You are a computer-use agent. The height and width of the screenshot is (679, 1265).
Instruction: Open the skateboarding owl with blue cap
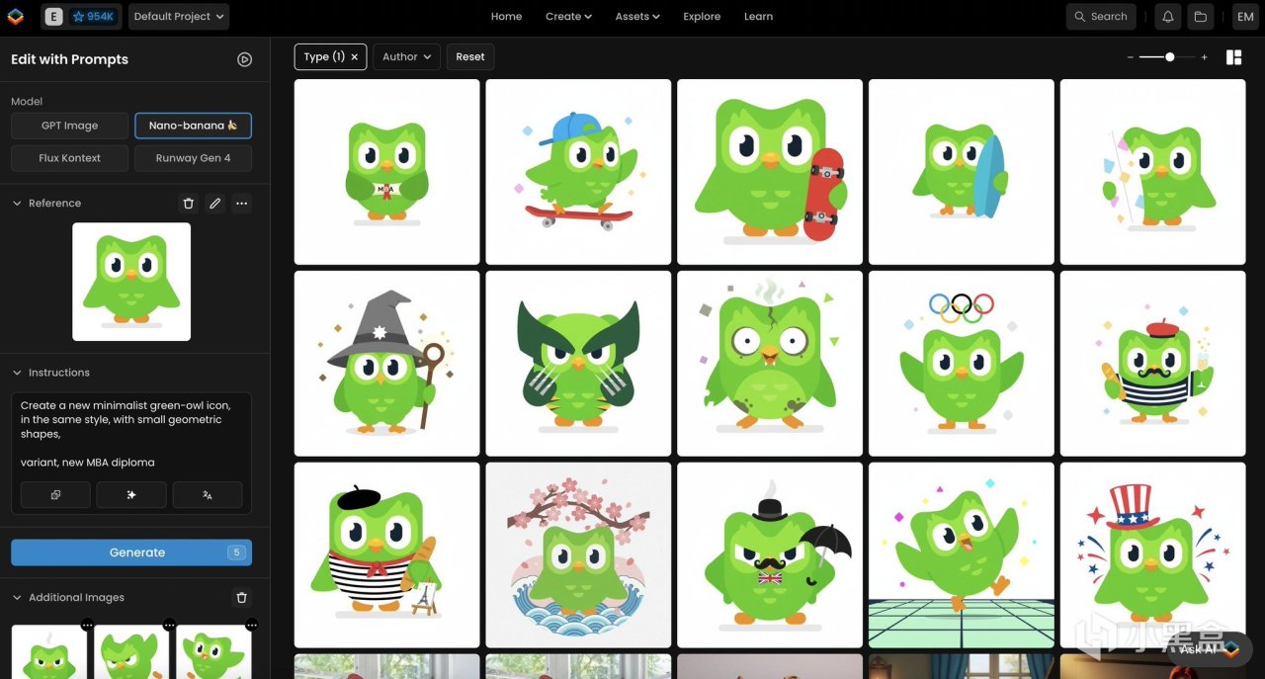coord(578,172)
